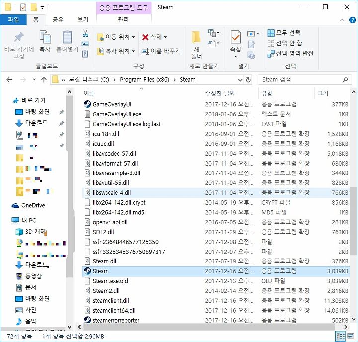Click the History icon in 열기 group

[251, 55]
